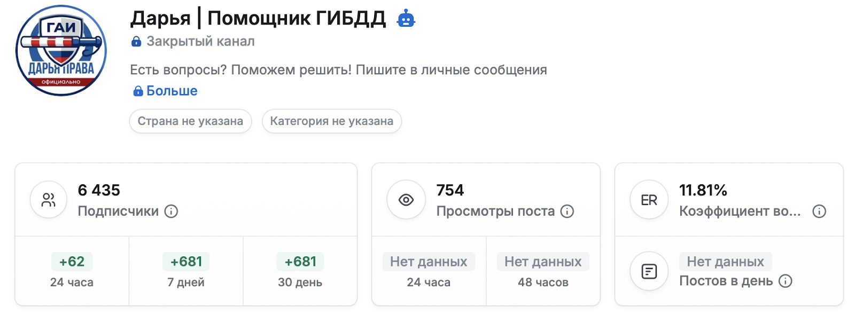Click the 6 435 subscribers count
The image size is (855, 314).
tap(99, 190)
